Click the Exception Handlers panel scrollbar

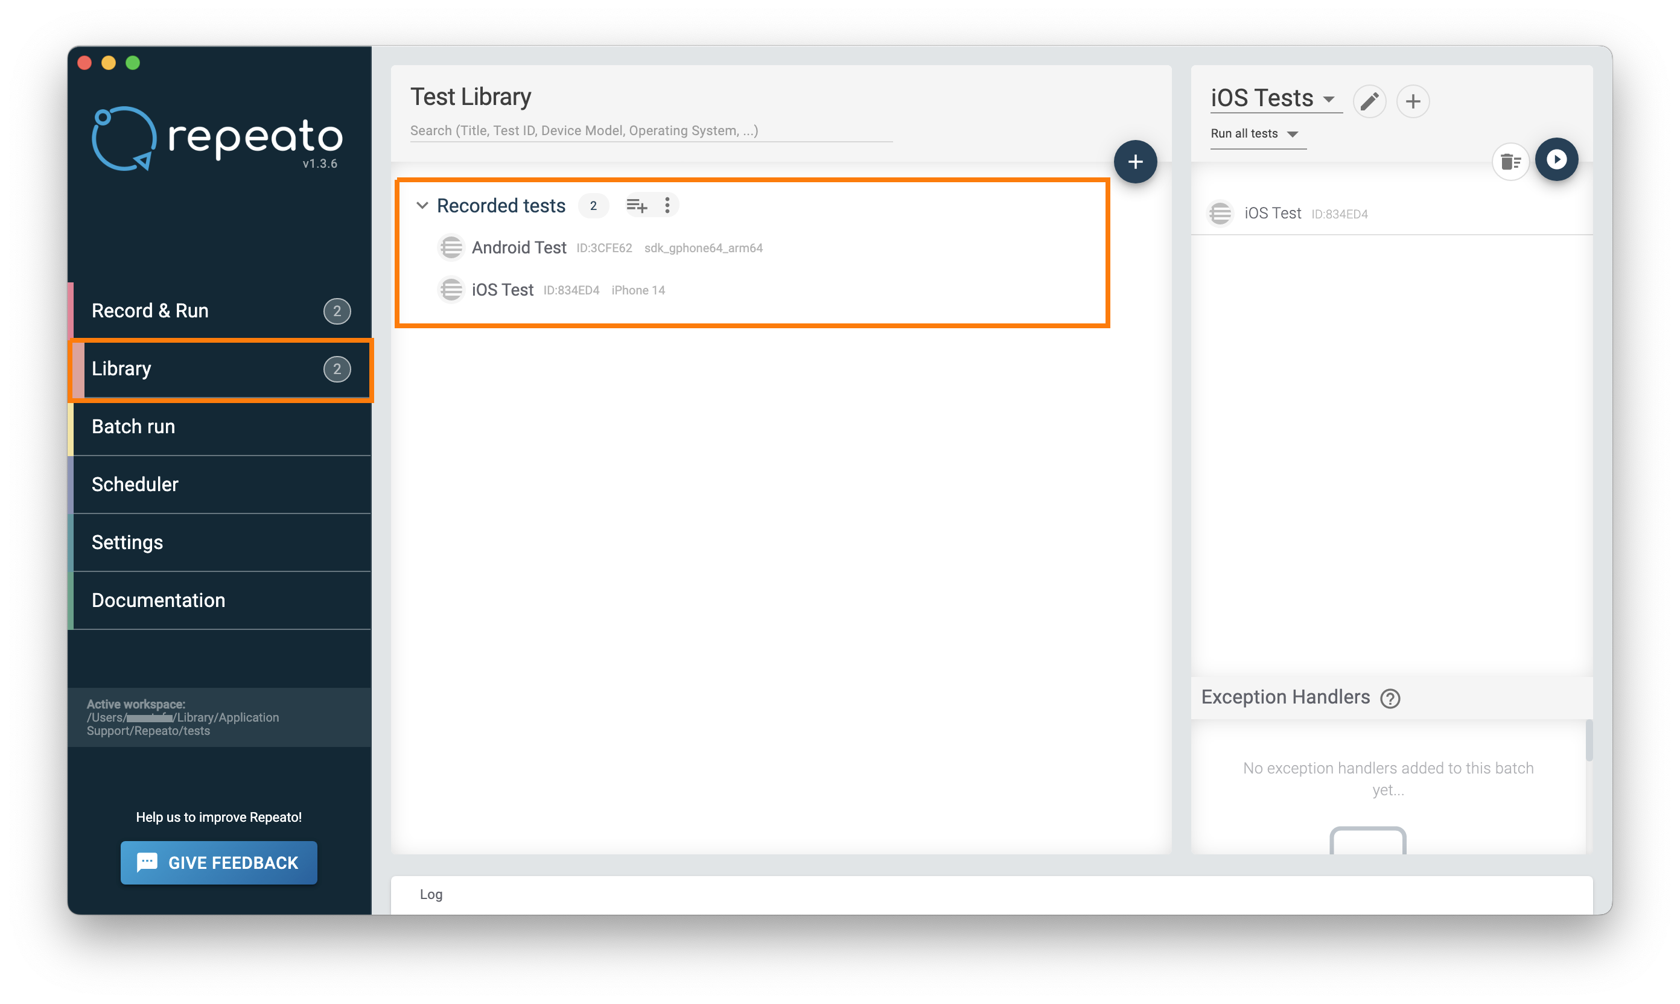(x=1588, y=742)
